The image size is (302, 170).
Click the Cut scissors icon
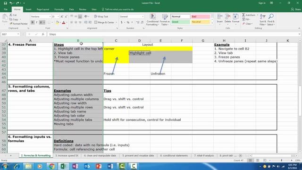[x=11, y=15]
